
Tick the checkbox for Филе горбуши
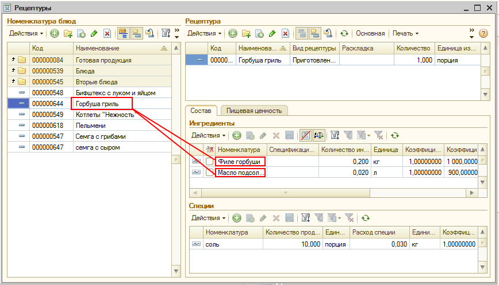click(210, 162)
